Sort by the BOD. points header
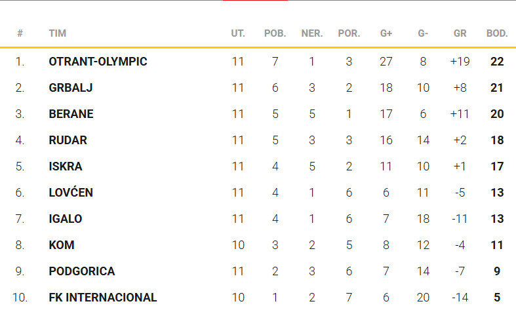Image resolution: width=516 pixels, height=310 pixels. (496, 33)
